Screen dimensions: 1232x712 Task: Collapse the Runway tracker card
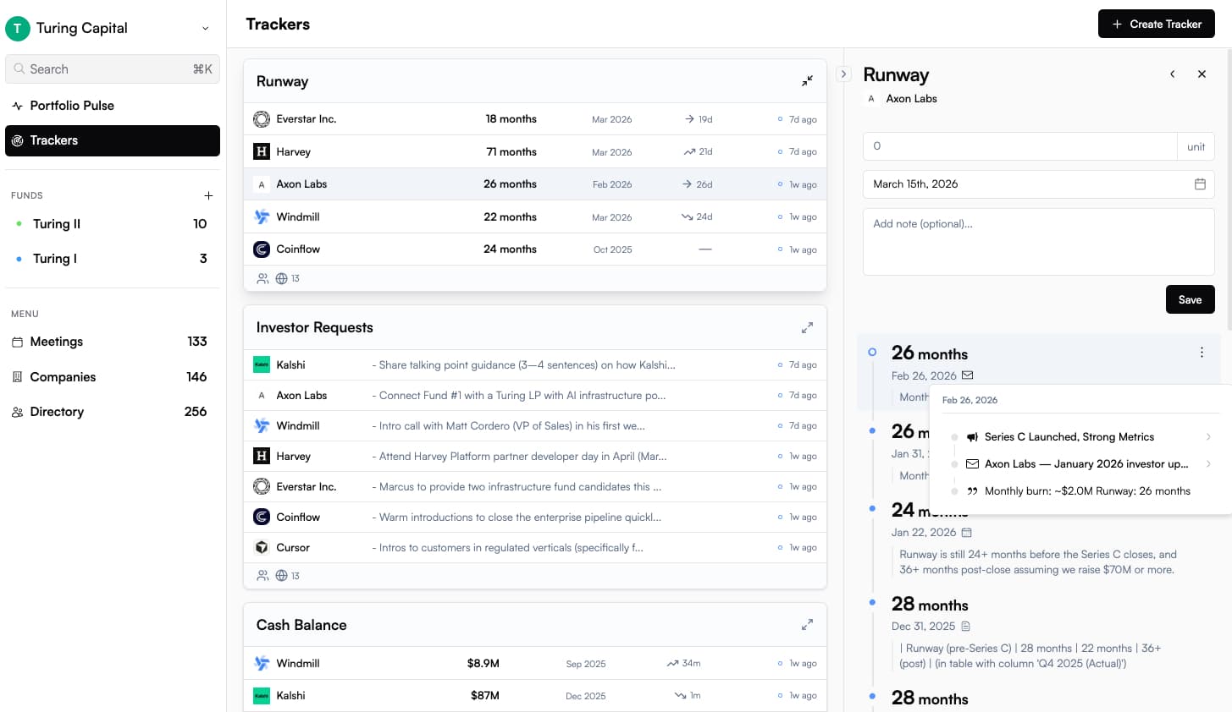[x=807, y=81]
